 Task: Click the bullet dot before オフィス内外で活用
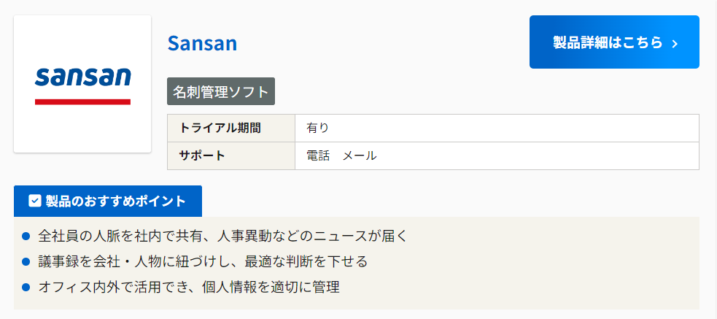click(x=26, y=287)
